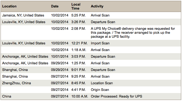Viewport: 182px width, 101px height.
Task: Select Order Processed: Ready for UPS
Action: tap(117, 96)
